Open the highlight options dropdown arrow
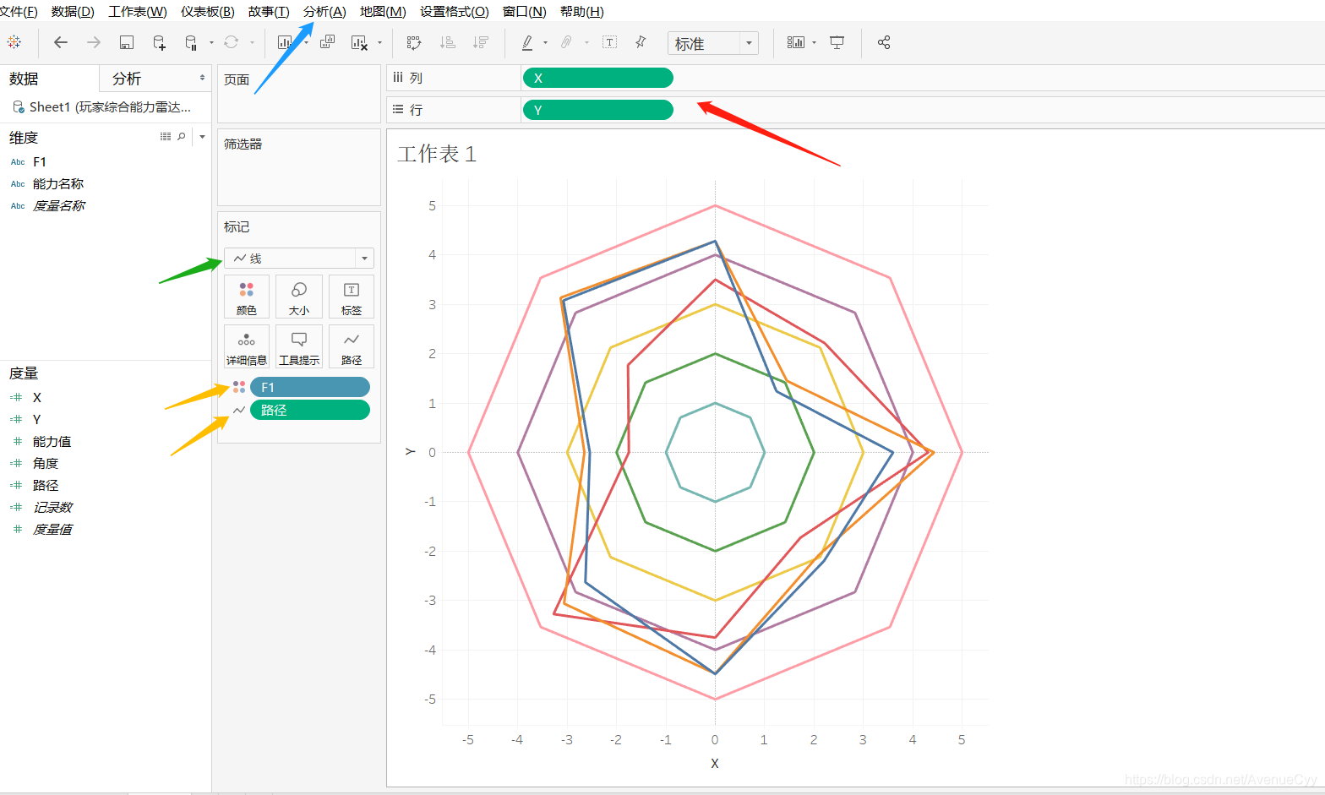The height and width of the screenshot is (795, 1325). click(545, 42)
